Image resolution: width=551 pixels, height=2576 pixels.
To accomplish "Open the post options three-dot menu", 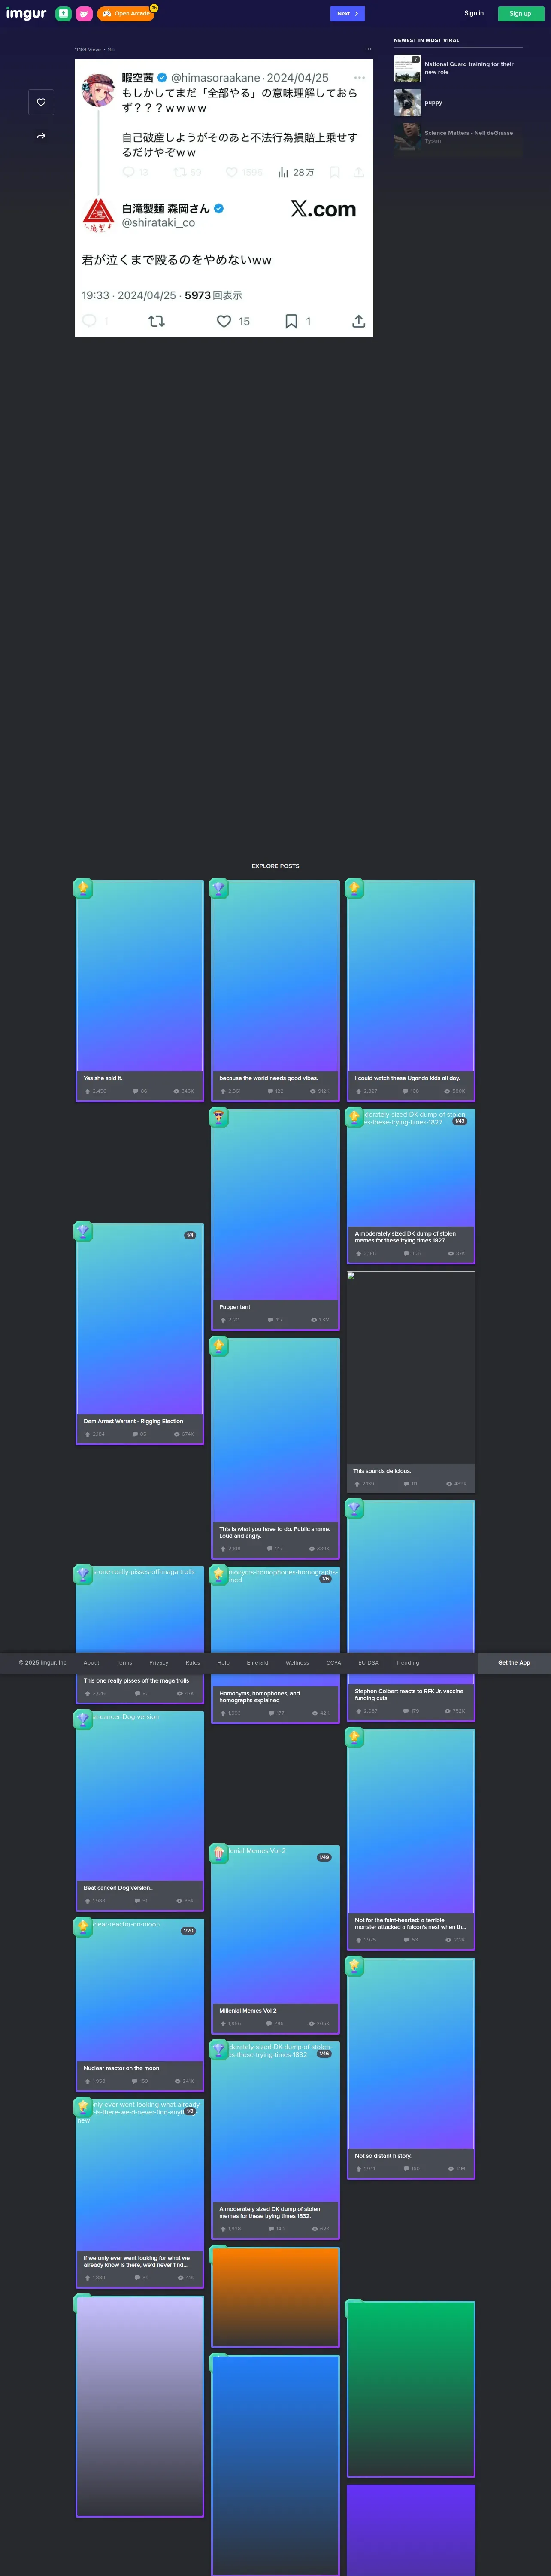I will [x=368, y=49].
